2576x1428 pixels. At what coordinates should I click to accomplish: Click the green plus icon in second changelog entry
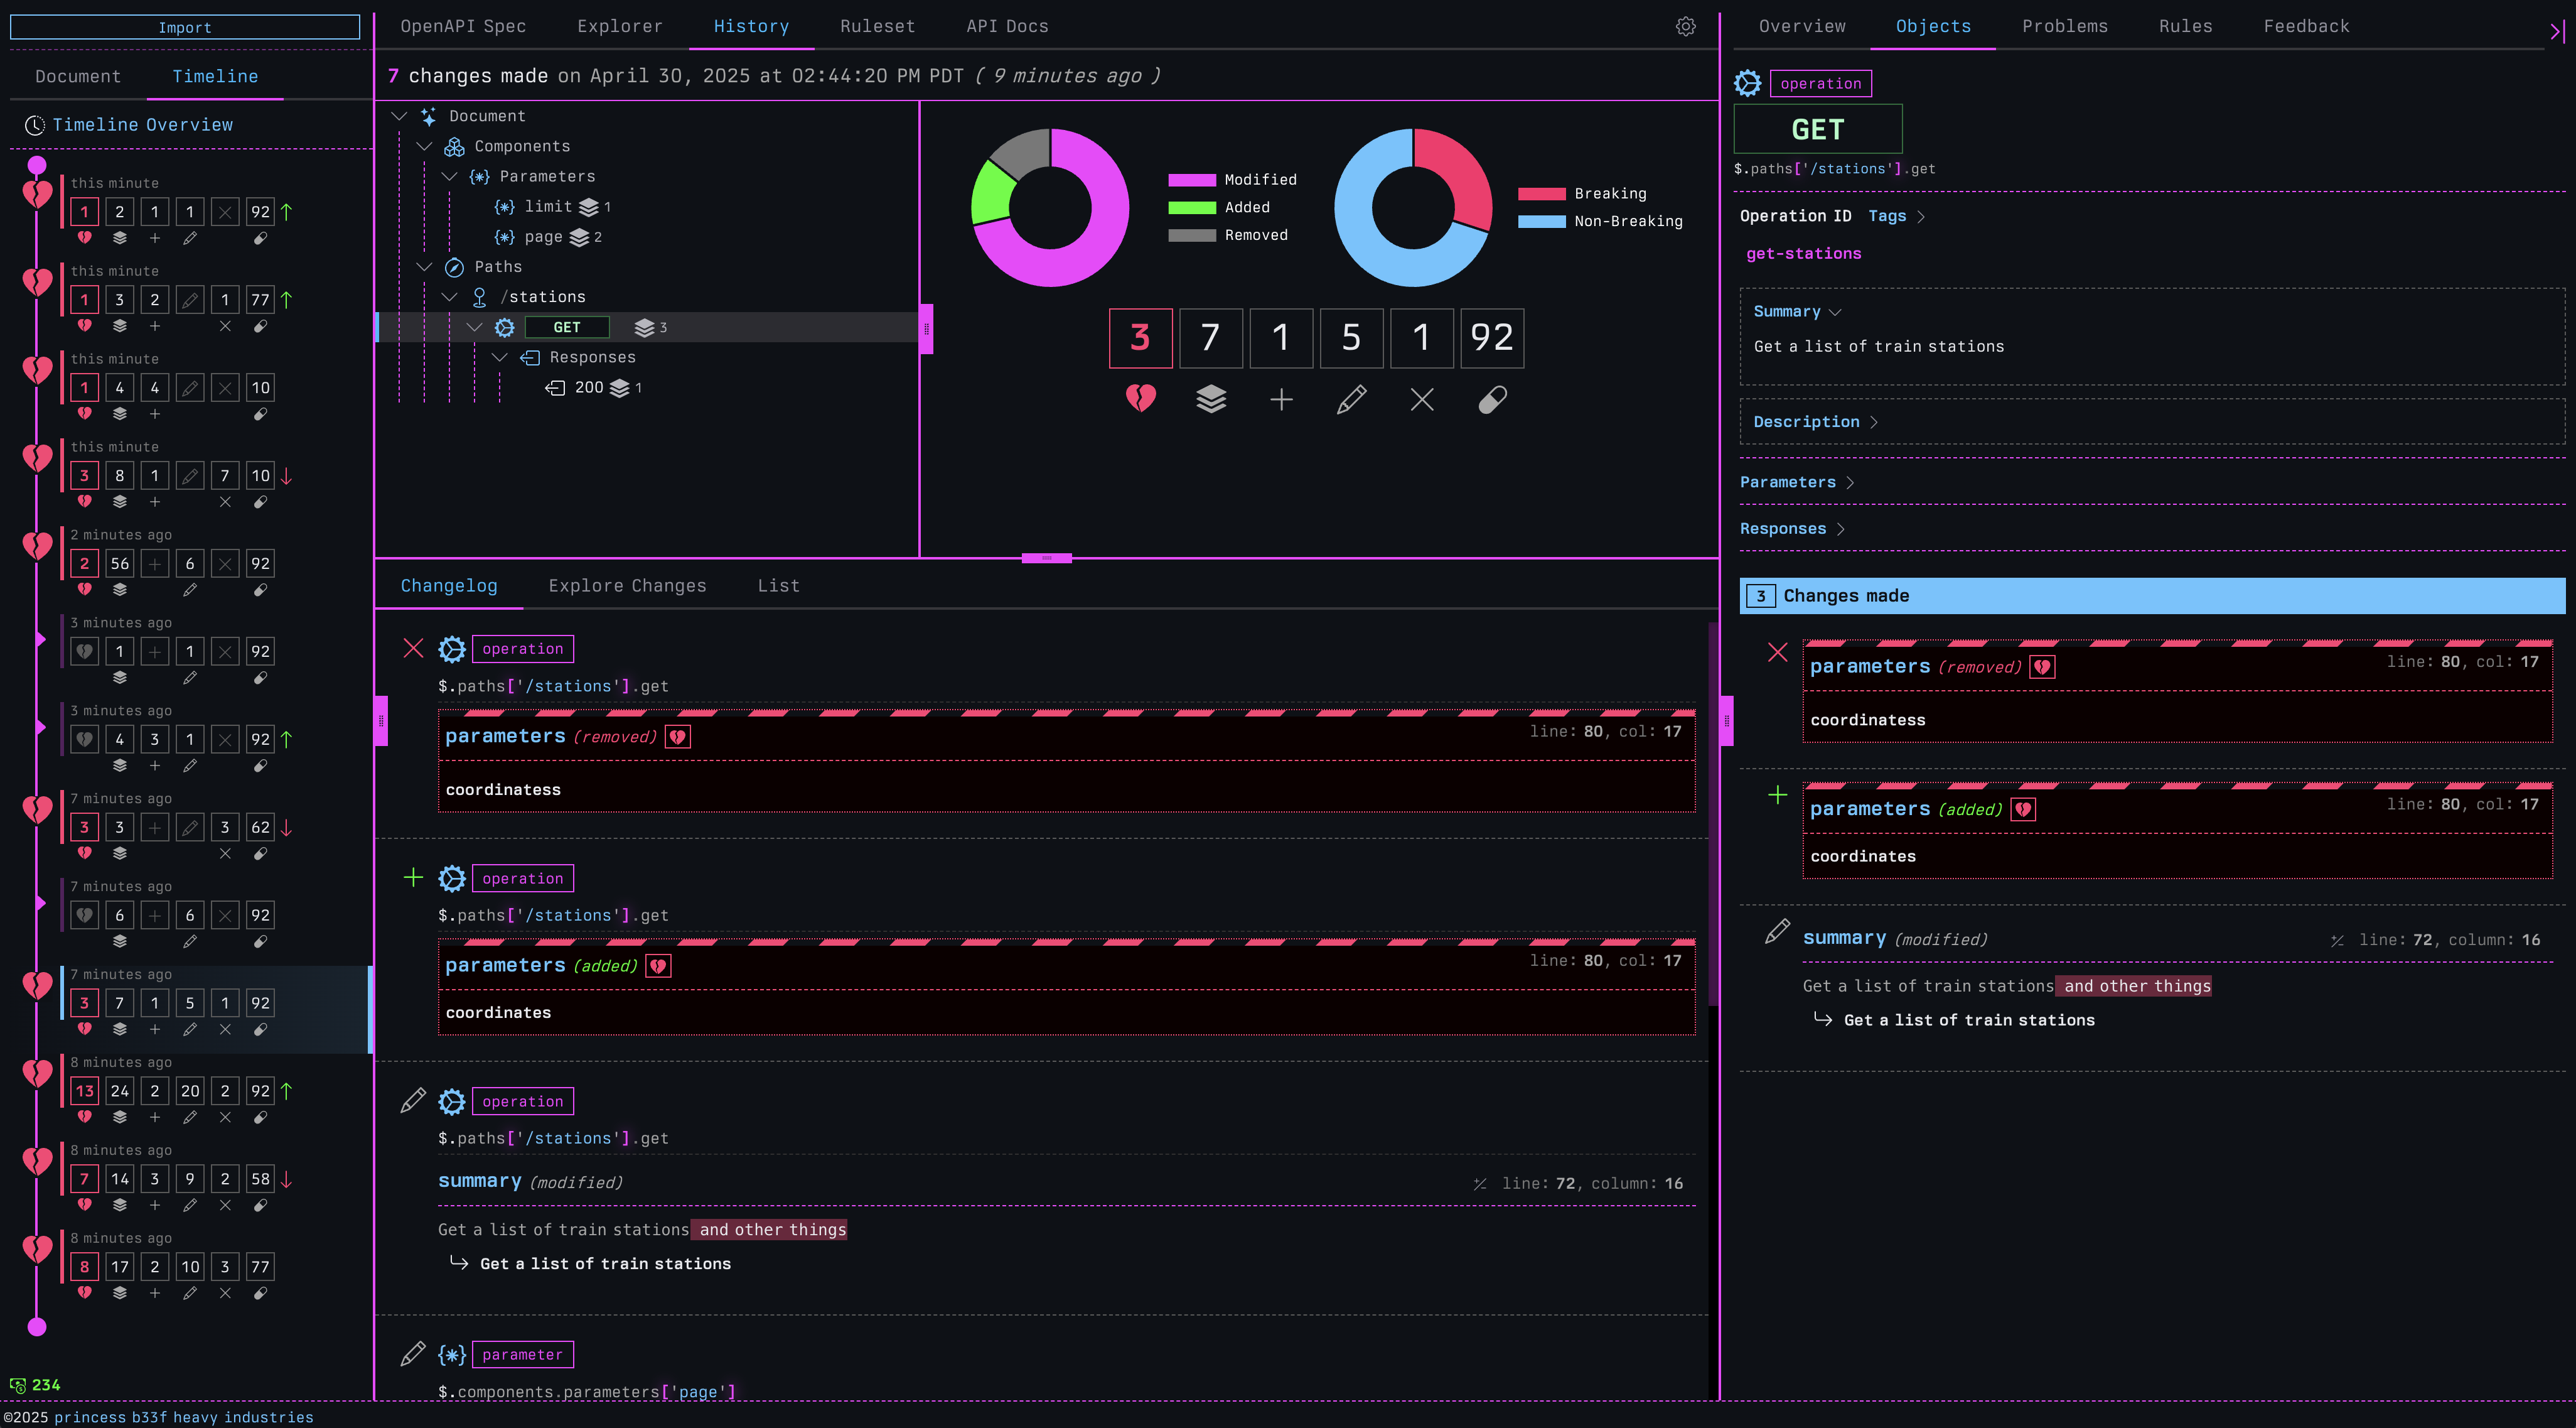click(413, 878)
